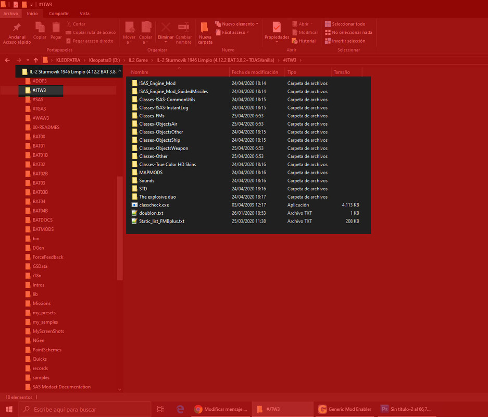Open the recent locations dropdown arrow
Screen dimensions: 488x417
28,60
